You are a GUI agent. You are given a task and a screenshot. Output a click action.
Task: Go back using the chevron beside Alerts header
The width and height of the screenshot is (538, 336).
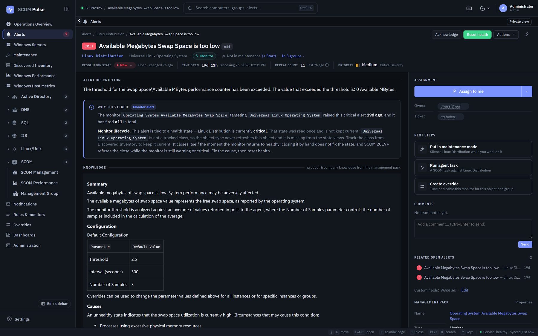[x=79, y=21]
